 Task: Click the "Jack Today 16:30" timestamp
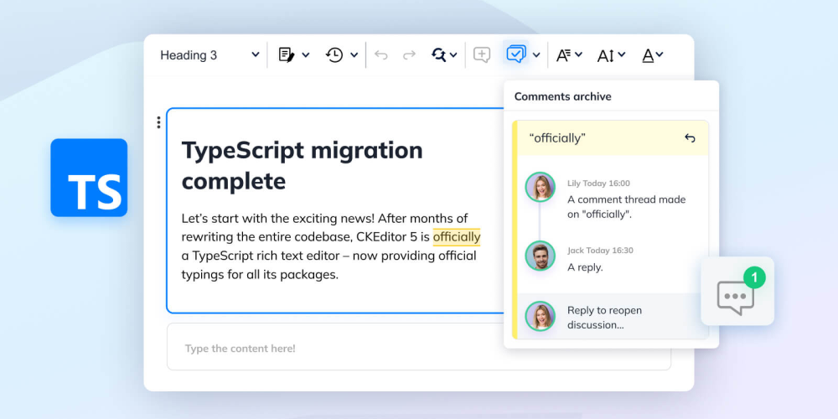[600, 251]
